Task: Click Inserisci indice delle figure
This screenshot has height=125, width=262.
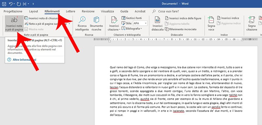Action: coord(183,18)
